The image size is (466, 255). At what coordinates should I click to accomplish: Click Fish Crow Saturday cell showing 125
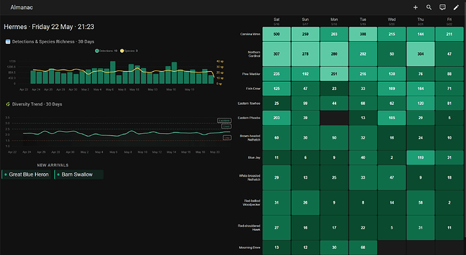point(276,89)
